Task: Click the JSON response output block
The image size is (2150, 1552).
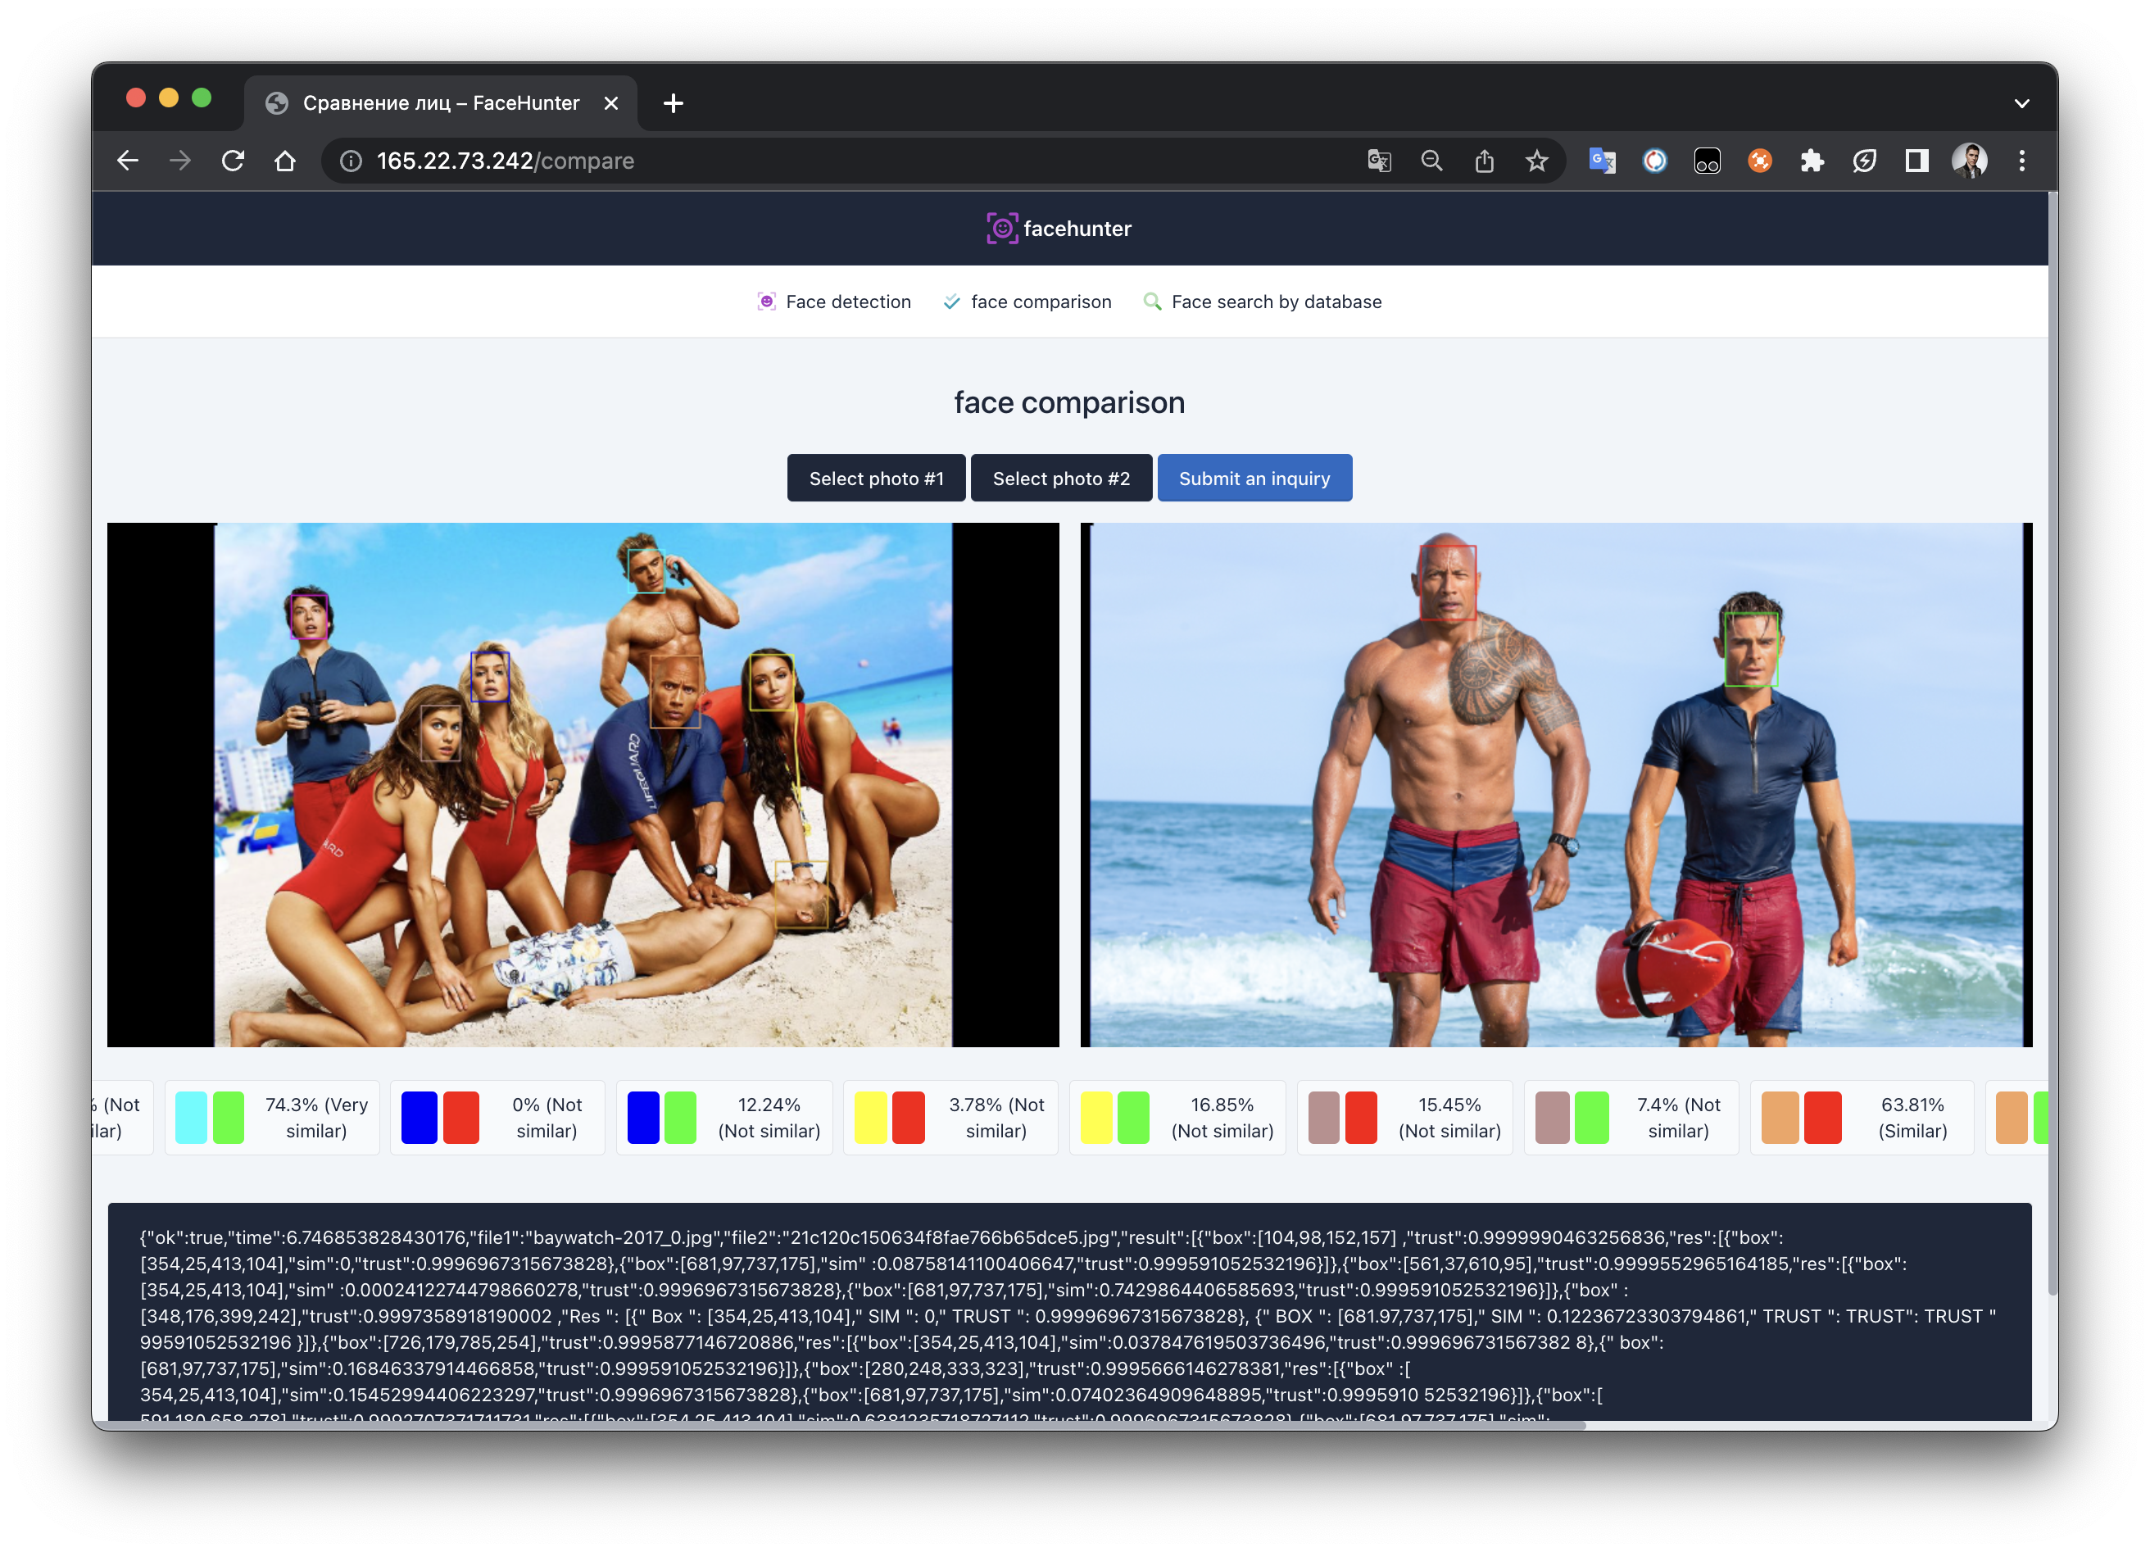Action: point(1069,1312)
